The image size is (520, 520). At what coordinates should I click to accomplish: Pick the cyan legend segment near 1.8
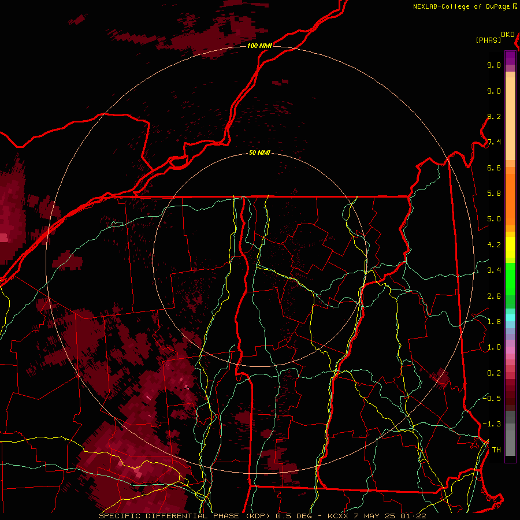[510, 318]
